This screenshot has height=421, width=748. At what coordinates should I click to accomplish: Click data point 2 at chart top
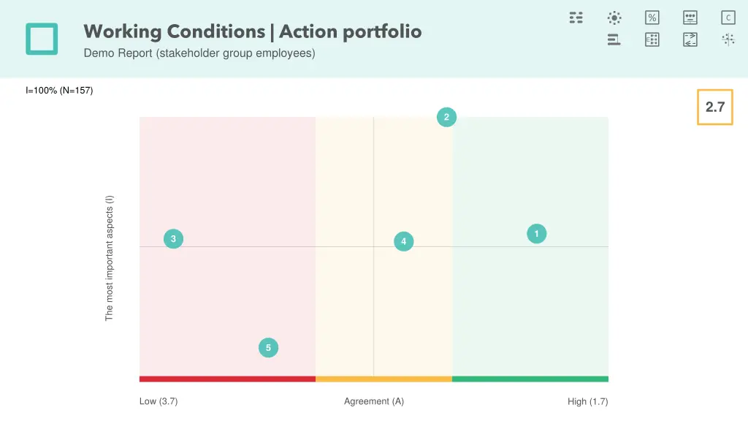pos(446,117)
